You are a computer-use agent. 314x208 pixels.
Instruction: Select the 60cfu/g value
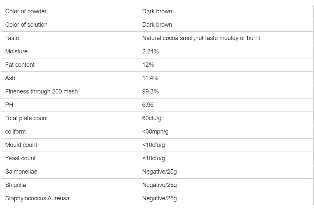point(152,118)
